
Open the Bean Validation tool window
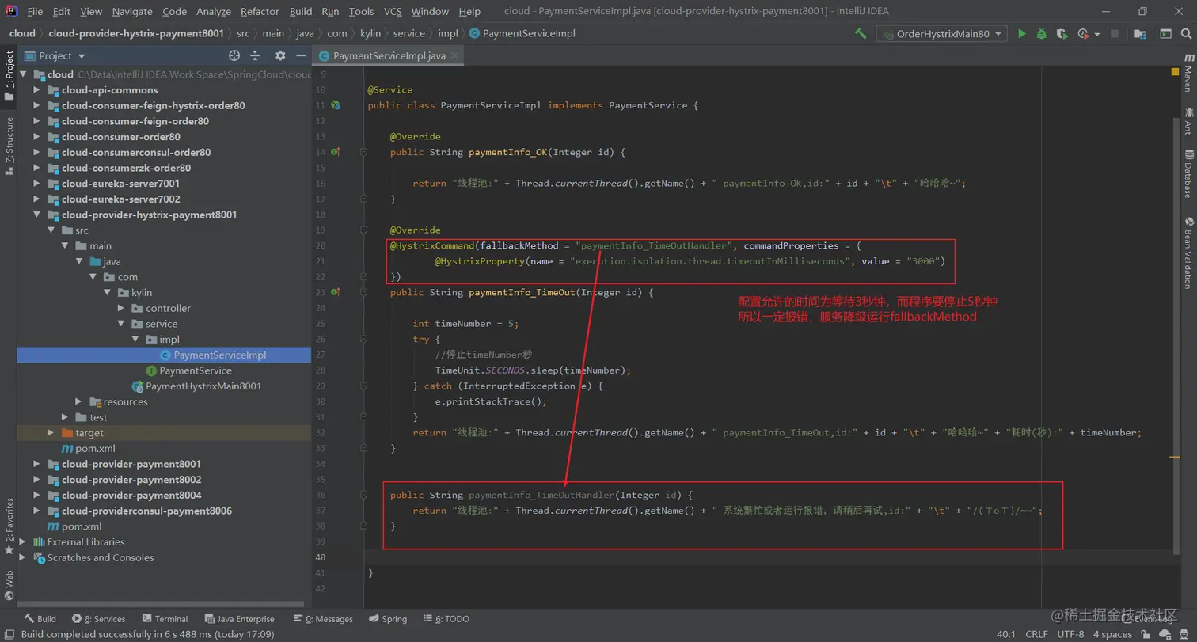[1188, 255]
